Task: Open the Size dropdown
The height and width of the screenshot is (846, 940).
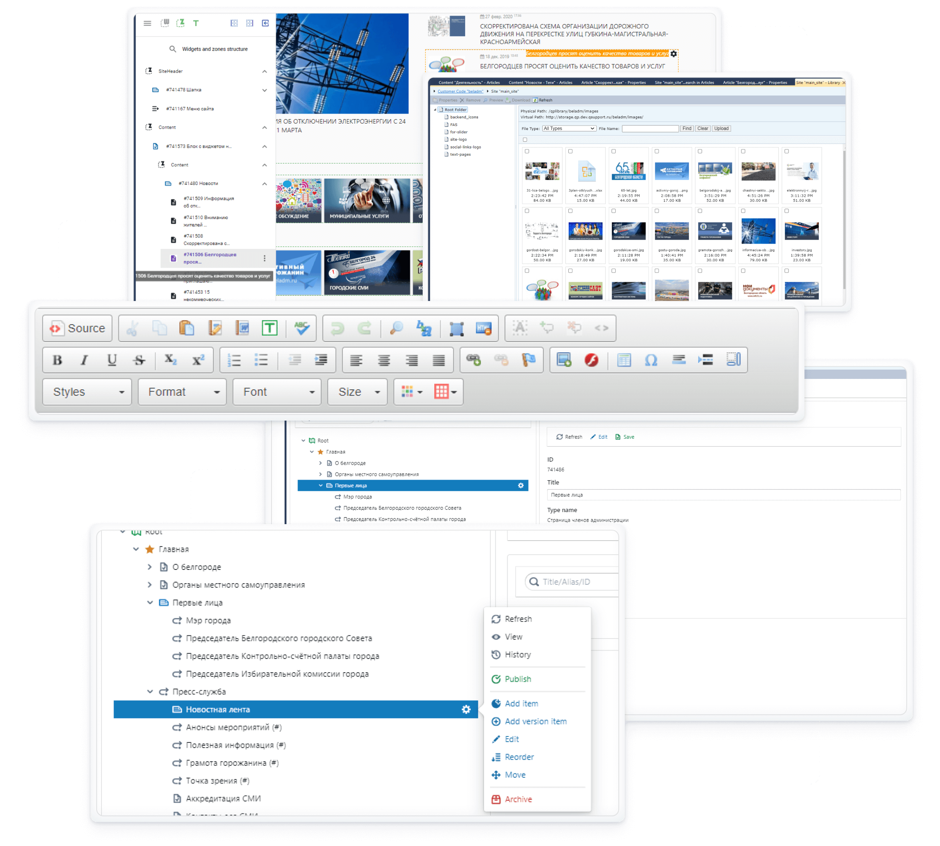Action: [358, 392]
